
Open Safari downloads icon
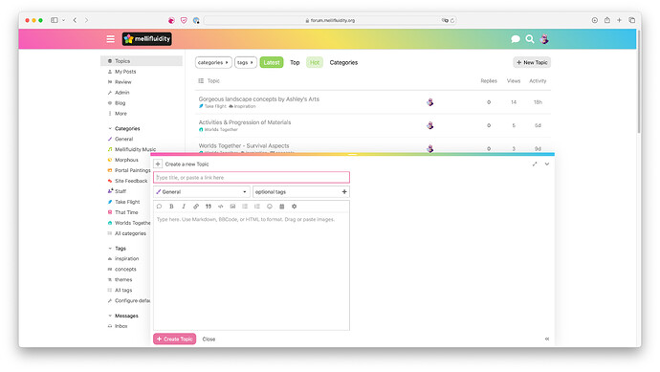[x=594, y=20]
